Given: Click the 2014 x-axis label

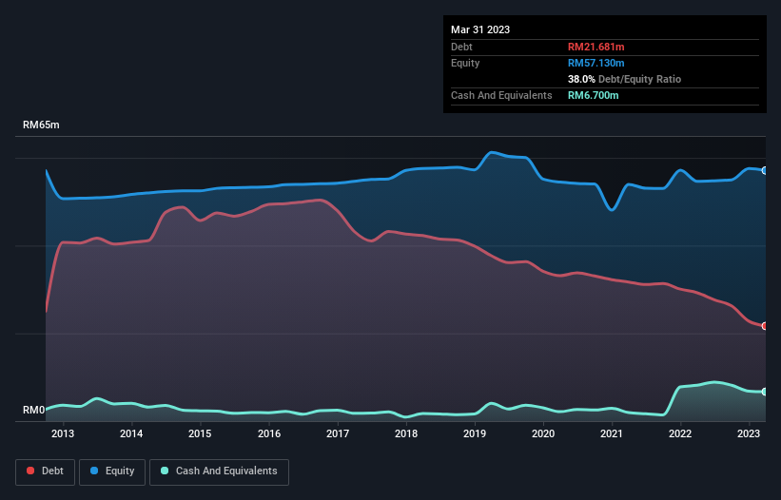Looking at the screenshot, I should pyautogui.click(x=131, y=433).
